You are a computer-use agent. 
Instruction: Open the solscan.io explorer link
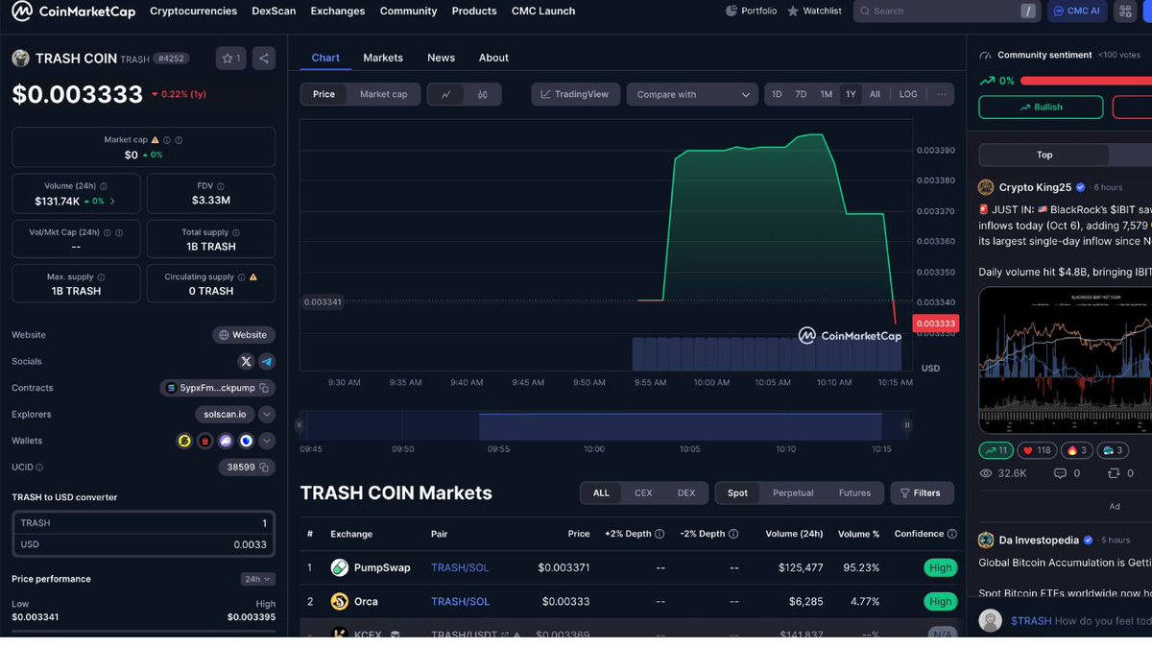click(224, 414)
